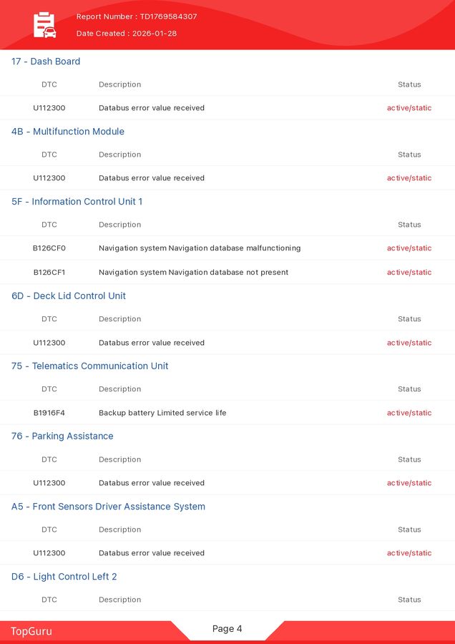Open the 4B - Multifunction Module section

pos(68,132)
